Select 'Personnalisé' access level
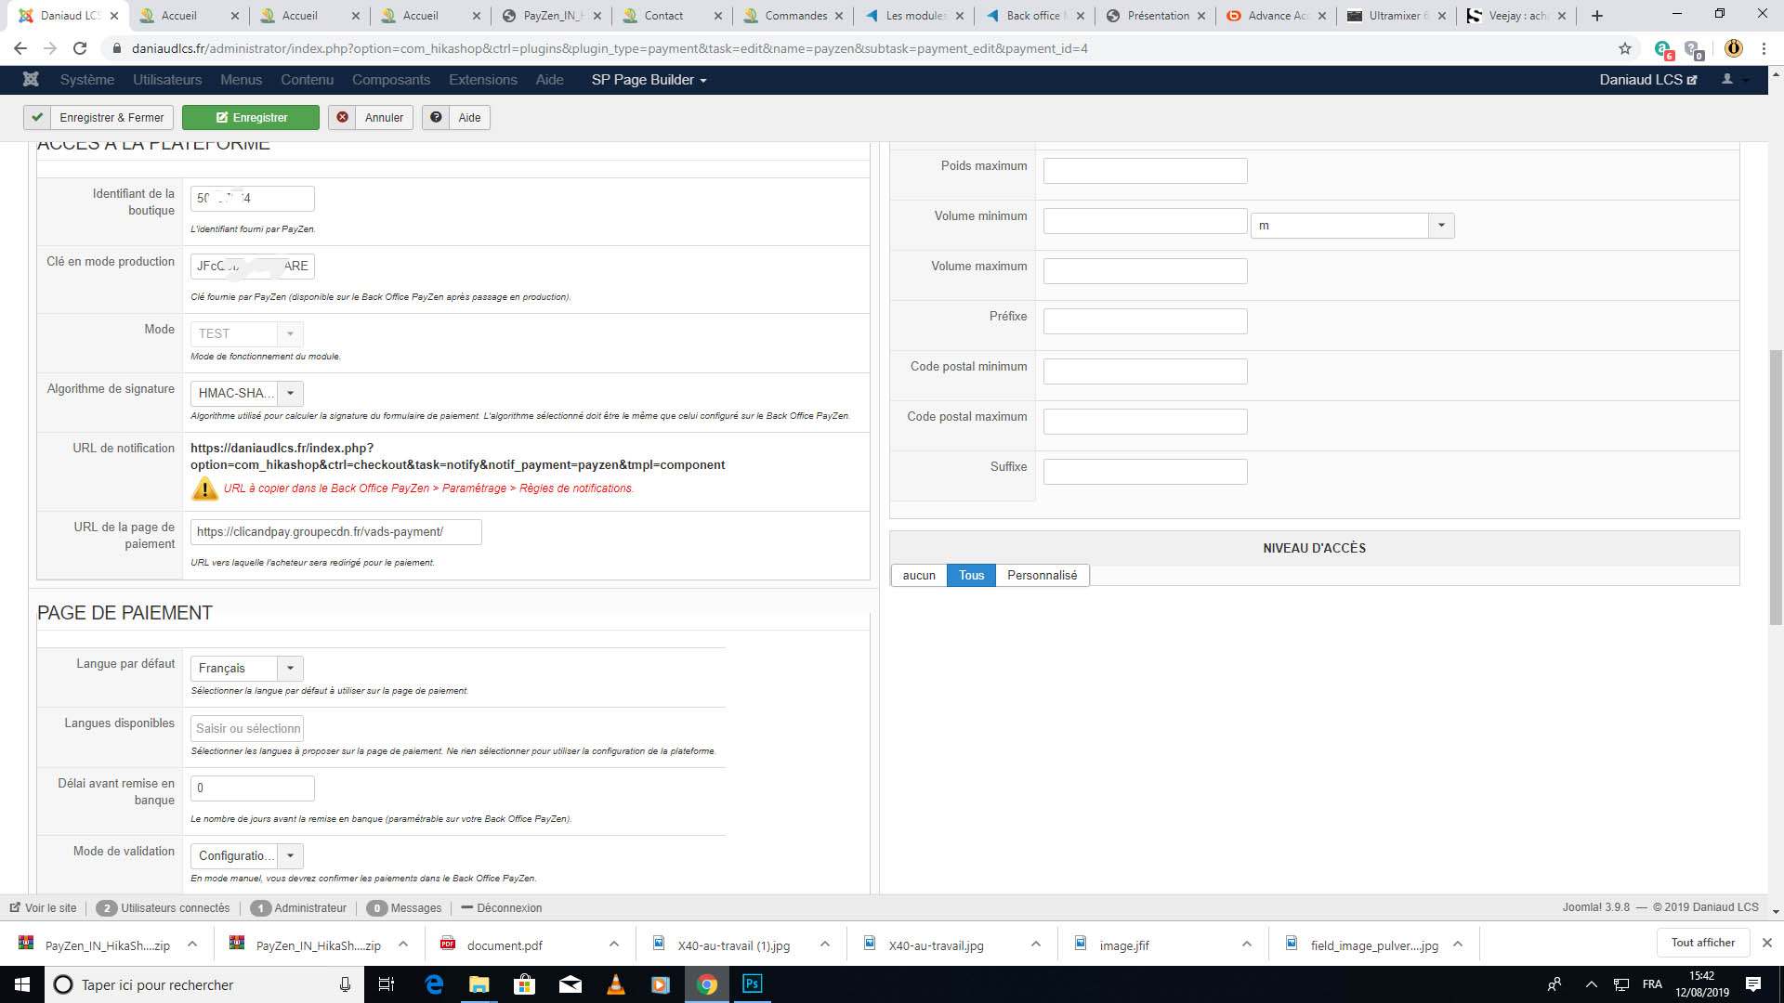Viewport: 1784px width, 1003px height. 1042,575
